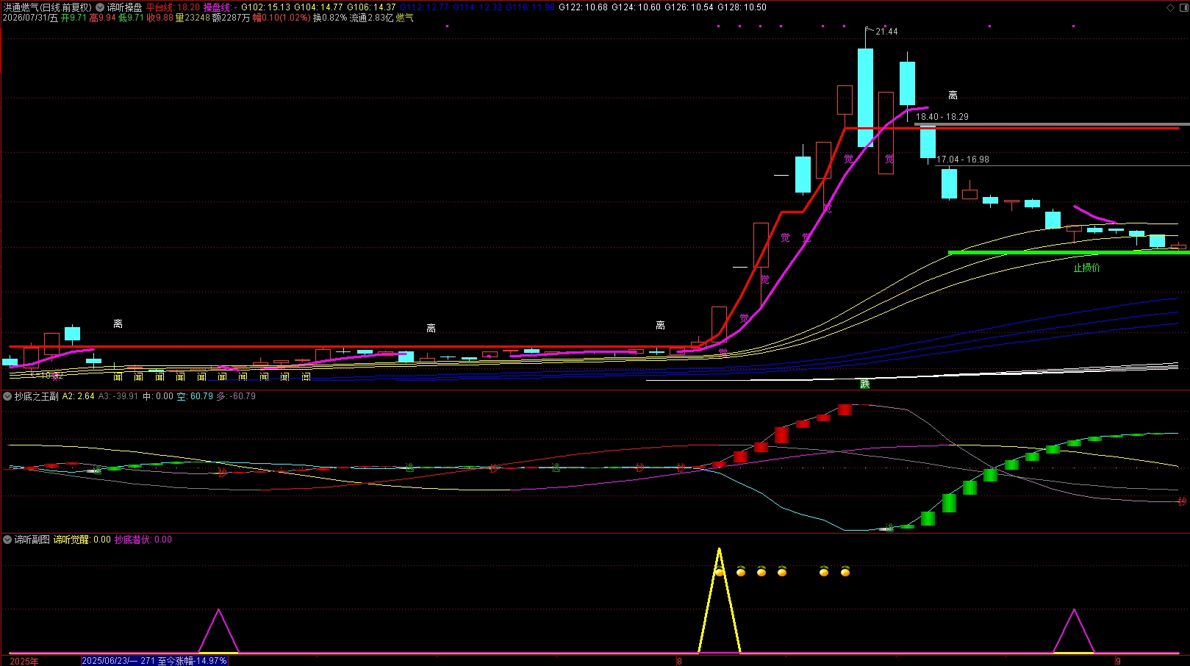Click the 17.04 - 16.98 gap price label

pyautogui.click(x=963, y=160)
